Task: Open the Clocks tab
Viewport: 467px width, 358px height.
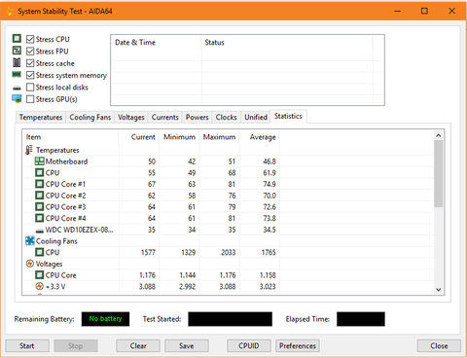Action: (x=226, y=117)
